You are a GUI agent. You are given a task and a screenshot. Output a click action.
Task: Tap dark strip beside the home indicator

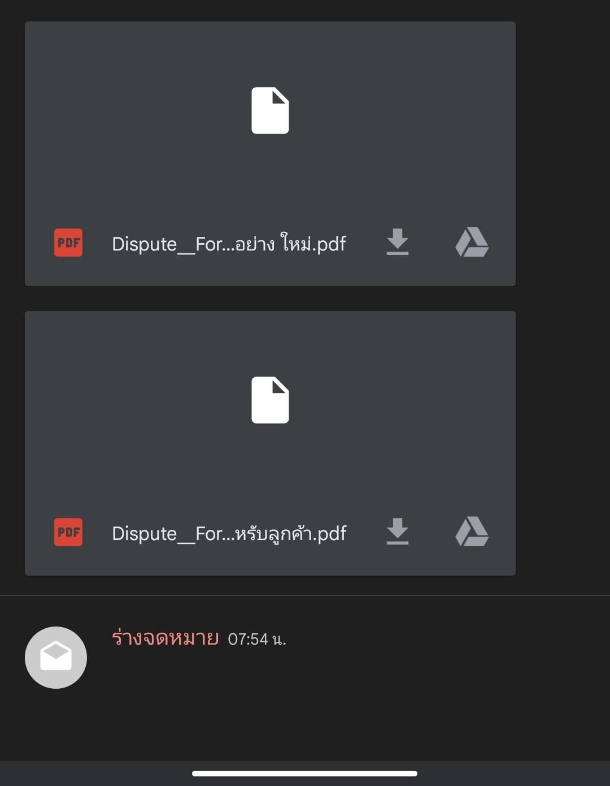(508, 773)
